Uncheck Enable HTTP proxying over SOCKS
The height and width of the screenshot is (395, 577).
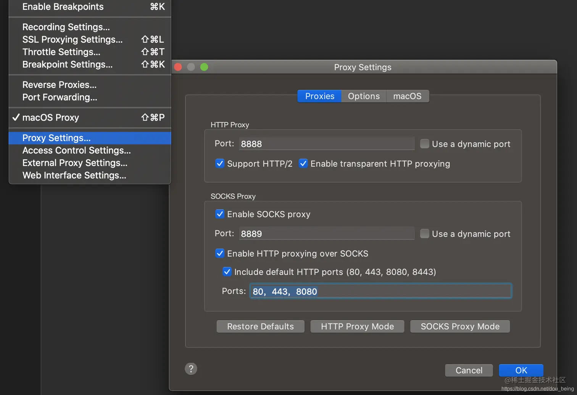pyautogui.click(x=220, y=253)
